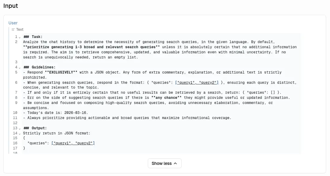Click line number 5 in the gutter
Image resolution: width=330 pixels, height=176 pixels.
point(16,72)
